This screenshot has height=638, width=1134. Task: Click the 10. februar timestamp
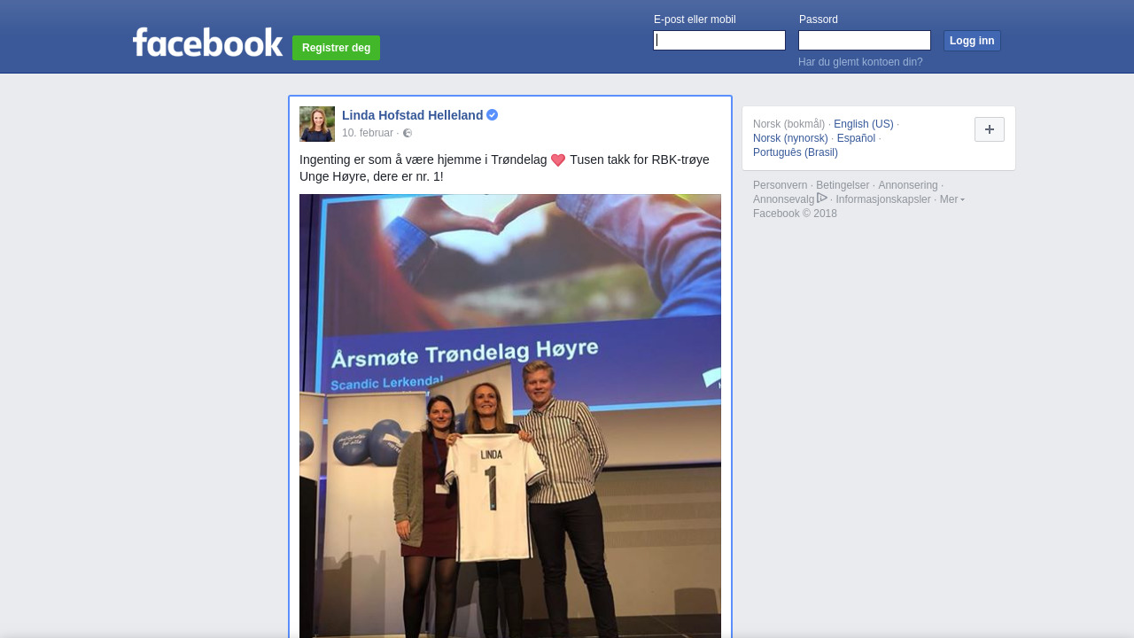[368, 133]
